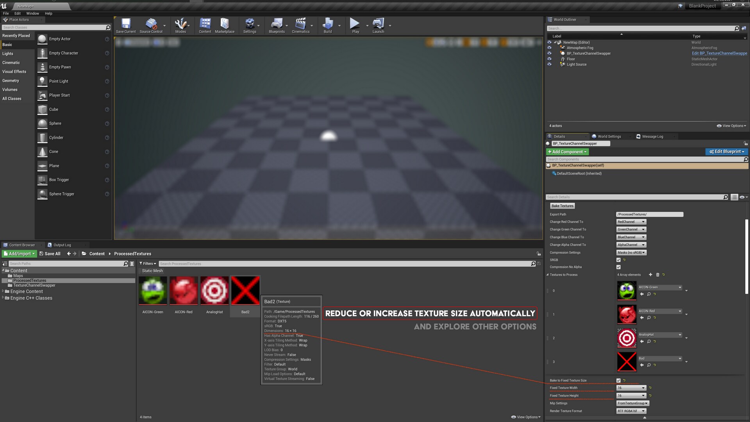Click the Blueprints toolbar icon
Image resolution: width=750 pixels, height=422 pixels.
[277, 24]
